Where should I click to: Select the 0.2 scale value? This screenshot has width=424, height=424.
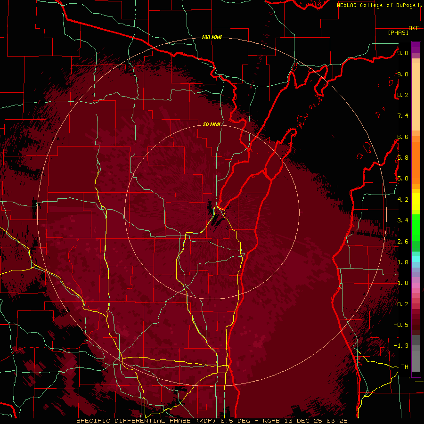(403, 304)
